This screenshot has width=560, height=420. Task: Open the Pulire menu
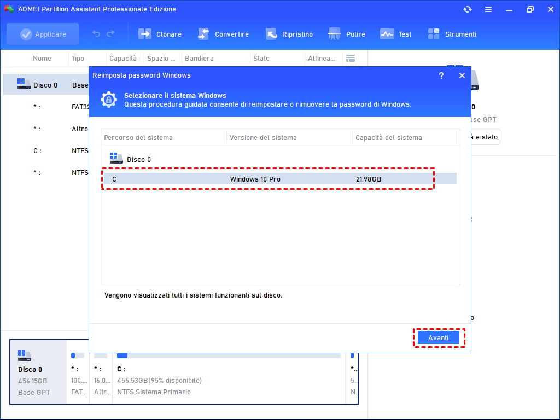(346, 34)
